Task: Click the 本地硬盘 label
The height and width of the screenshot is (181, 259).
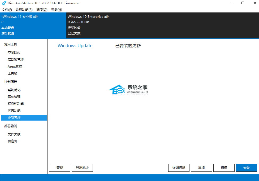Action: tap(8, 28)
